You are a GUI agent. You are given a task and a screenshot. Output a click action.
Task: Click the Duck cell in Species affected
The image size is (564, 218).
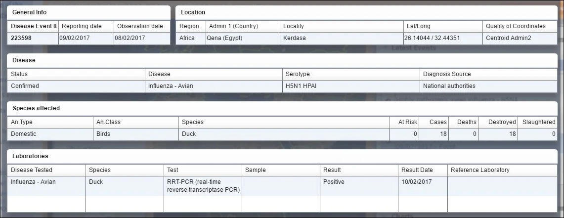pos(284,134)
